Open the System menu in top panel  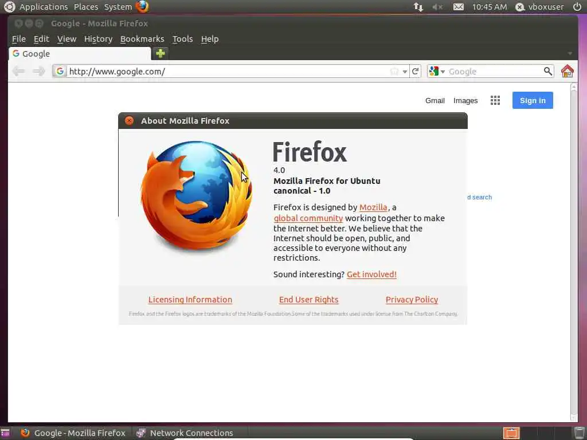point(118,7)
